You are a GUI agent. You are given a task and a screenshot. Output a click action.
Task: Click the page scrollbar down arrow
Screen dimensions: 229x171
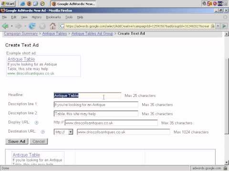coord(227,162)
